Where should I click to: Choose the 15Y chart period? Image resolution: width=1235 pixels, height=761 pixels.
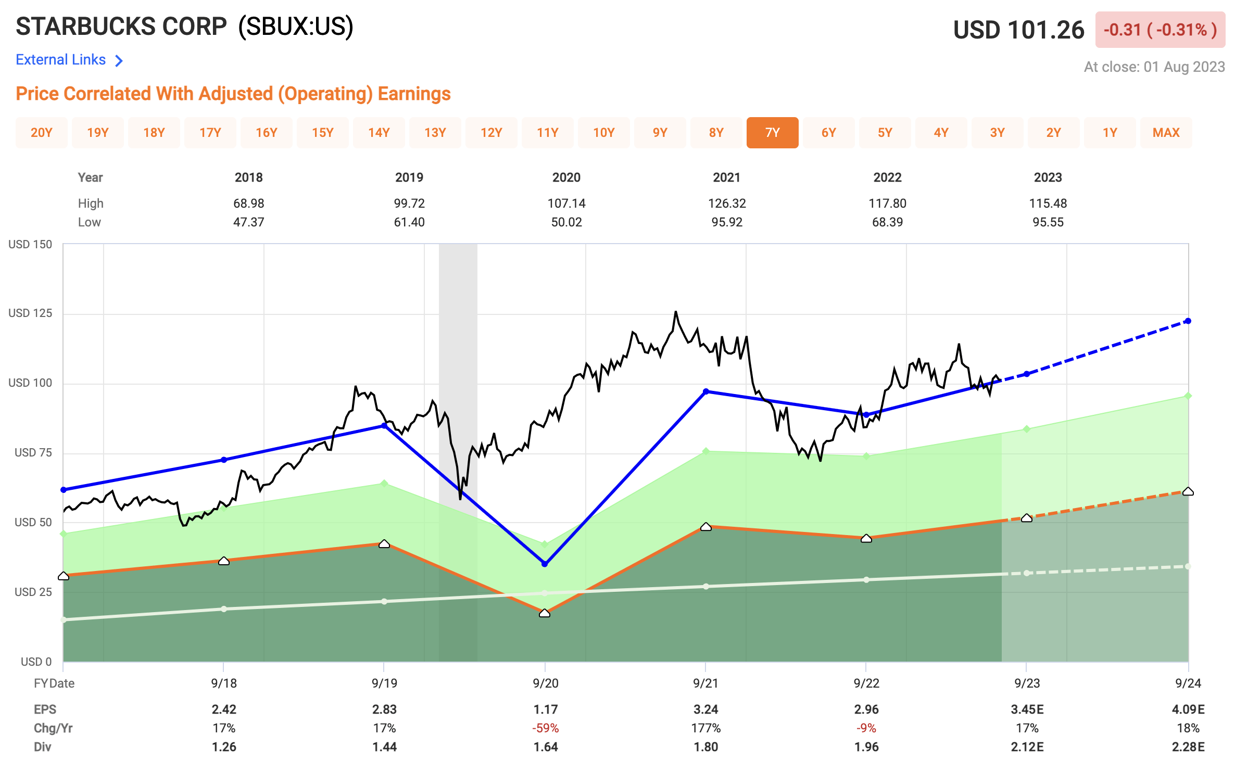323,133
